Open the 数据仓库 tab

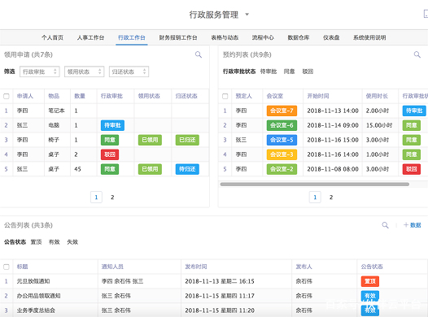[299, 37]
